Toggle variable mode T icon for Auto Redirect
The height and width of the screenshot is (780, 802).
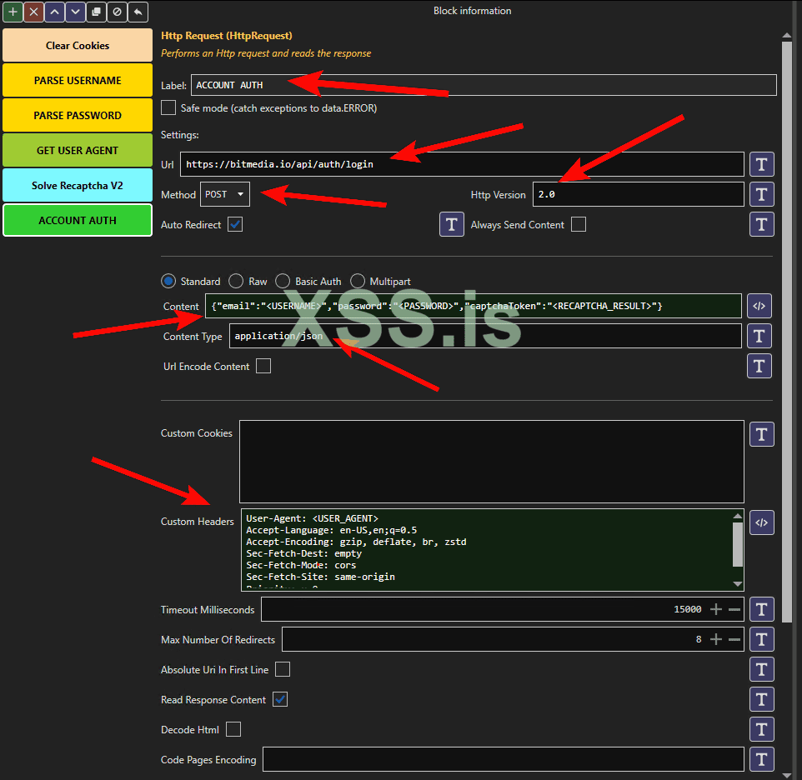pos(452,224)
